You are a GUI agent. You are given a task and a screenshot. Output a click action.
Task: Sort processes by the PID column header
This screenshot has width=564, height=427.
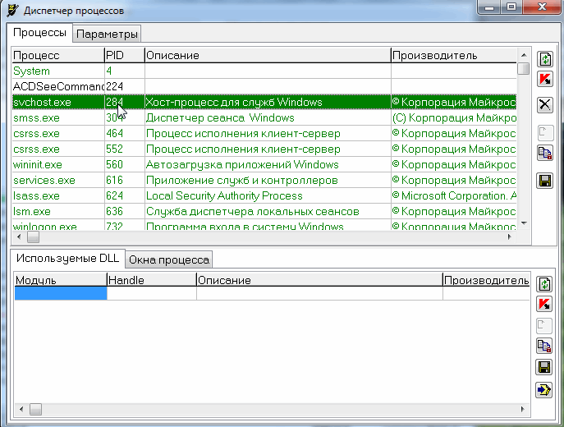click(x=125, y=55)
